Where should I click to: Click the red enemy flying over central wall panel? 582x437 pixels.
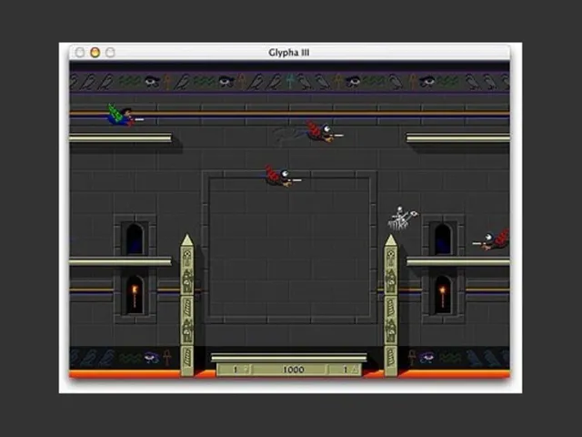283,176
